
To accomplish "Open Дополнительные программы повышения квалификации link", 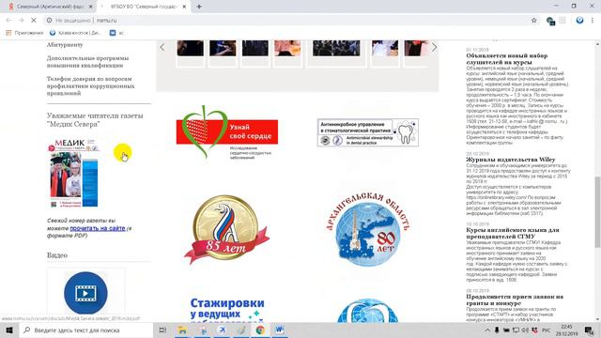I will pos(87,62).
